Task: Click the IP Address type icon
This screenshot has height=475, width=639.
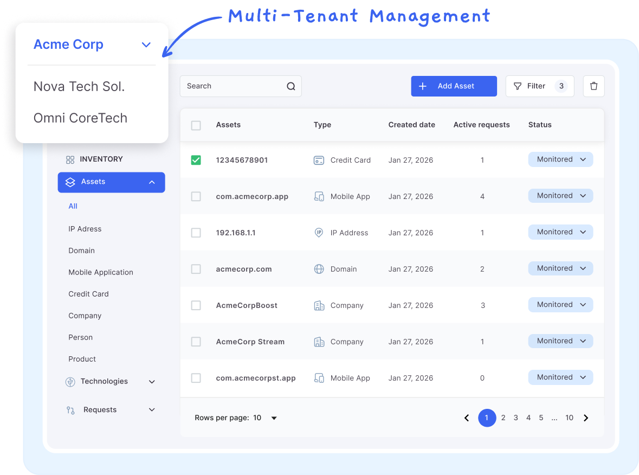Action: pyautogui.click(x=319, y=233)
